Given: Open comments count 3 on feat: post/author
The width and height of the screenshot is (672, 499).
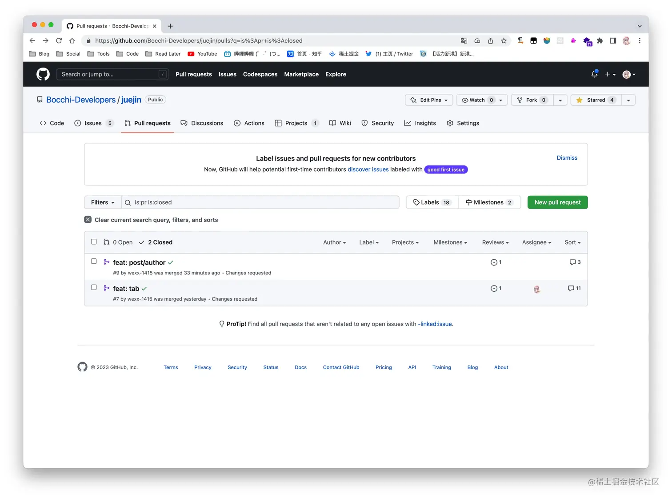Looking at the screenshot, I should tap(575, 262).
